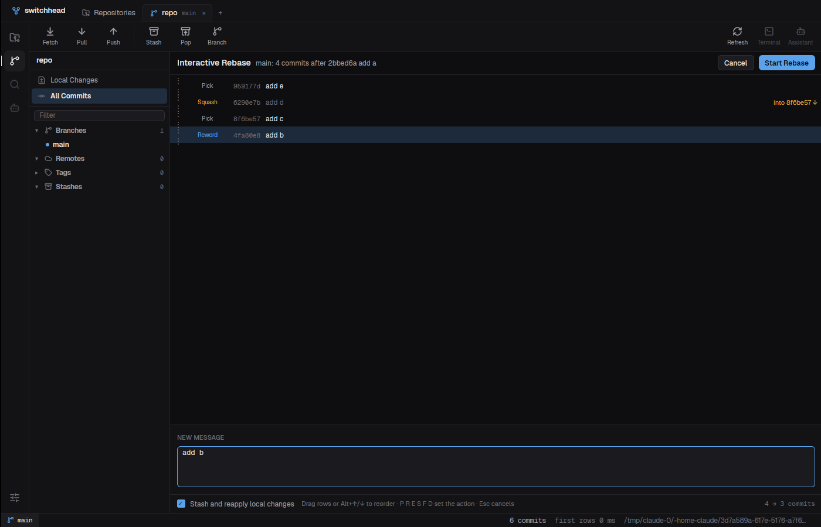This screenshot has height=527, width=821.
Task: Focus the sidebar Filter field
Action: (x=99, y=115)
